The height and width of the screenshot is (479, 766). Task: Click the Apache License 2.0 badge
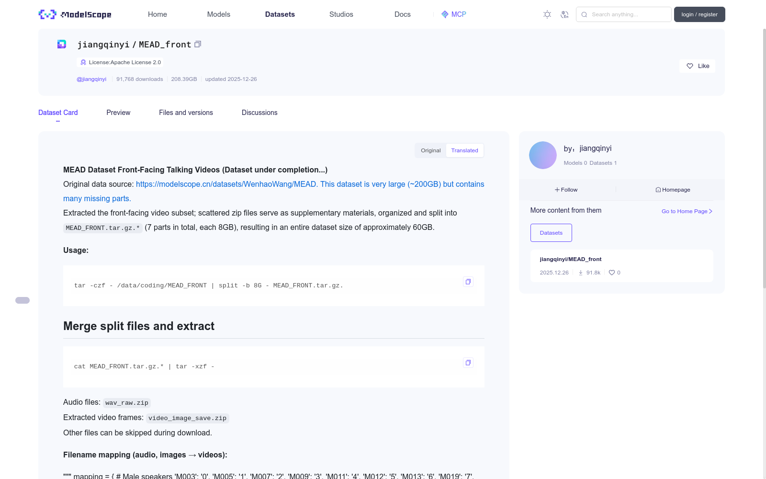(x=120, y=62)
